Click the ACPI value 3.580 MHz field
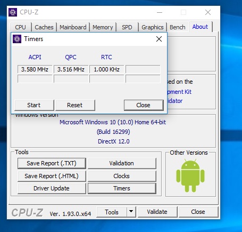The width and height of the screenshot is (242, 232). tap(35, 69)
